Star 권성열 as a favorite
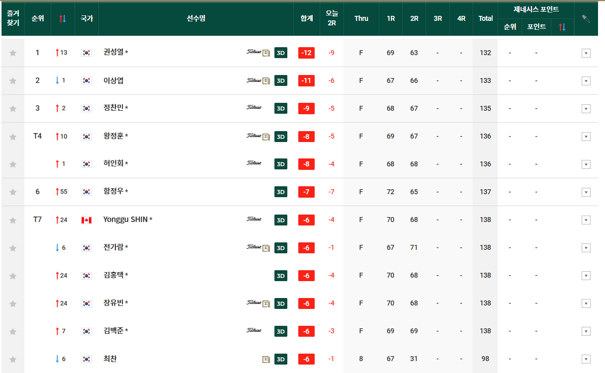The image size is (605, 373). pyautogui.click(x=13, y=53)
